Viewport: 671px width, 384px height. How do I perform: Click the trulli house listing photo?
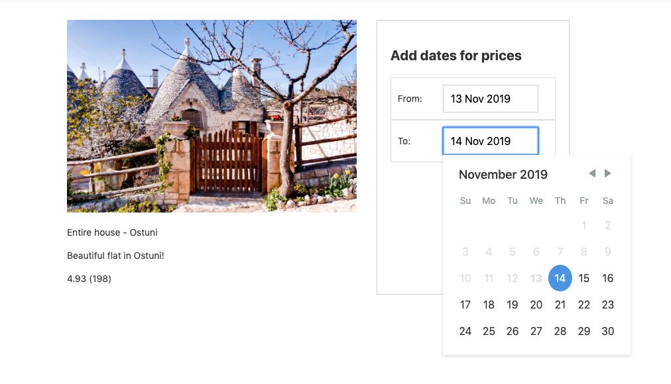click(x=212, y=116)
